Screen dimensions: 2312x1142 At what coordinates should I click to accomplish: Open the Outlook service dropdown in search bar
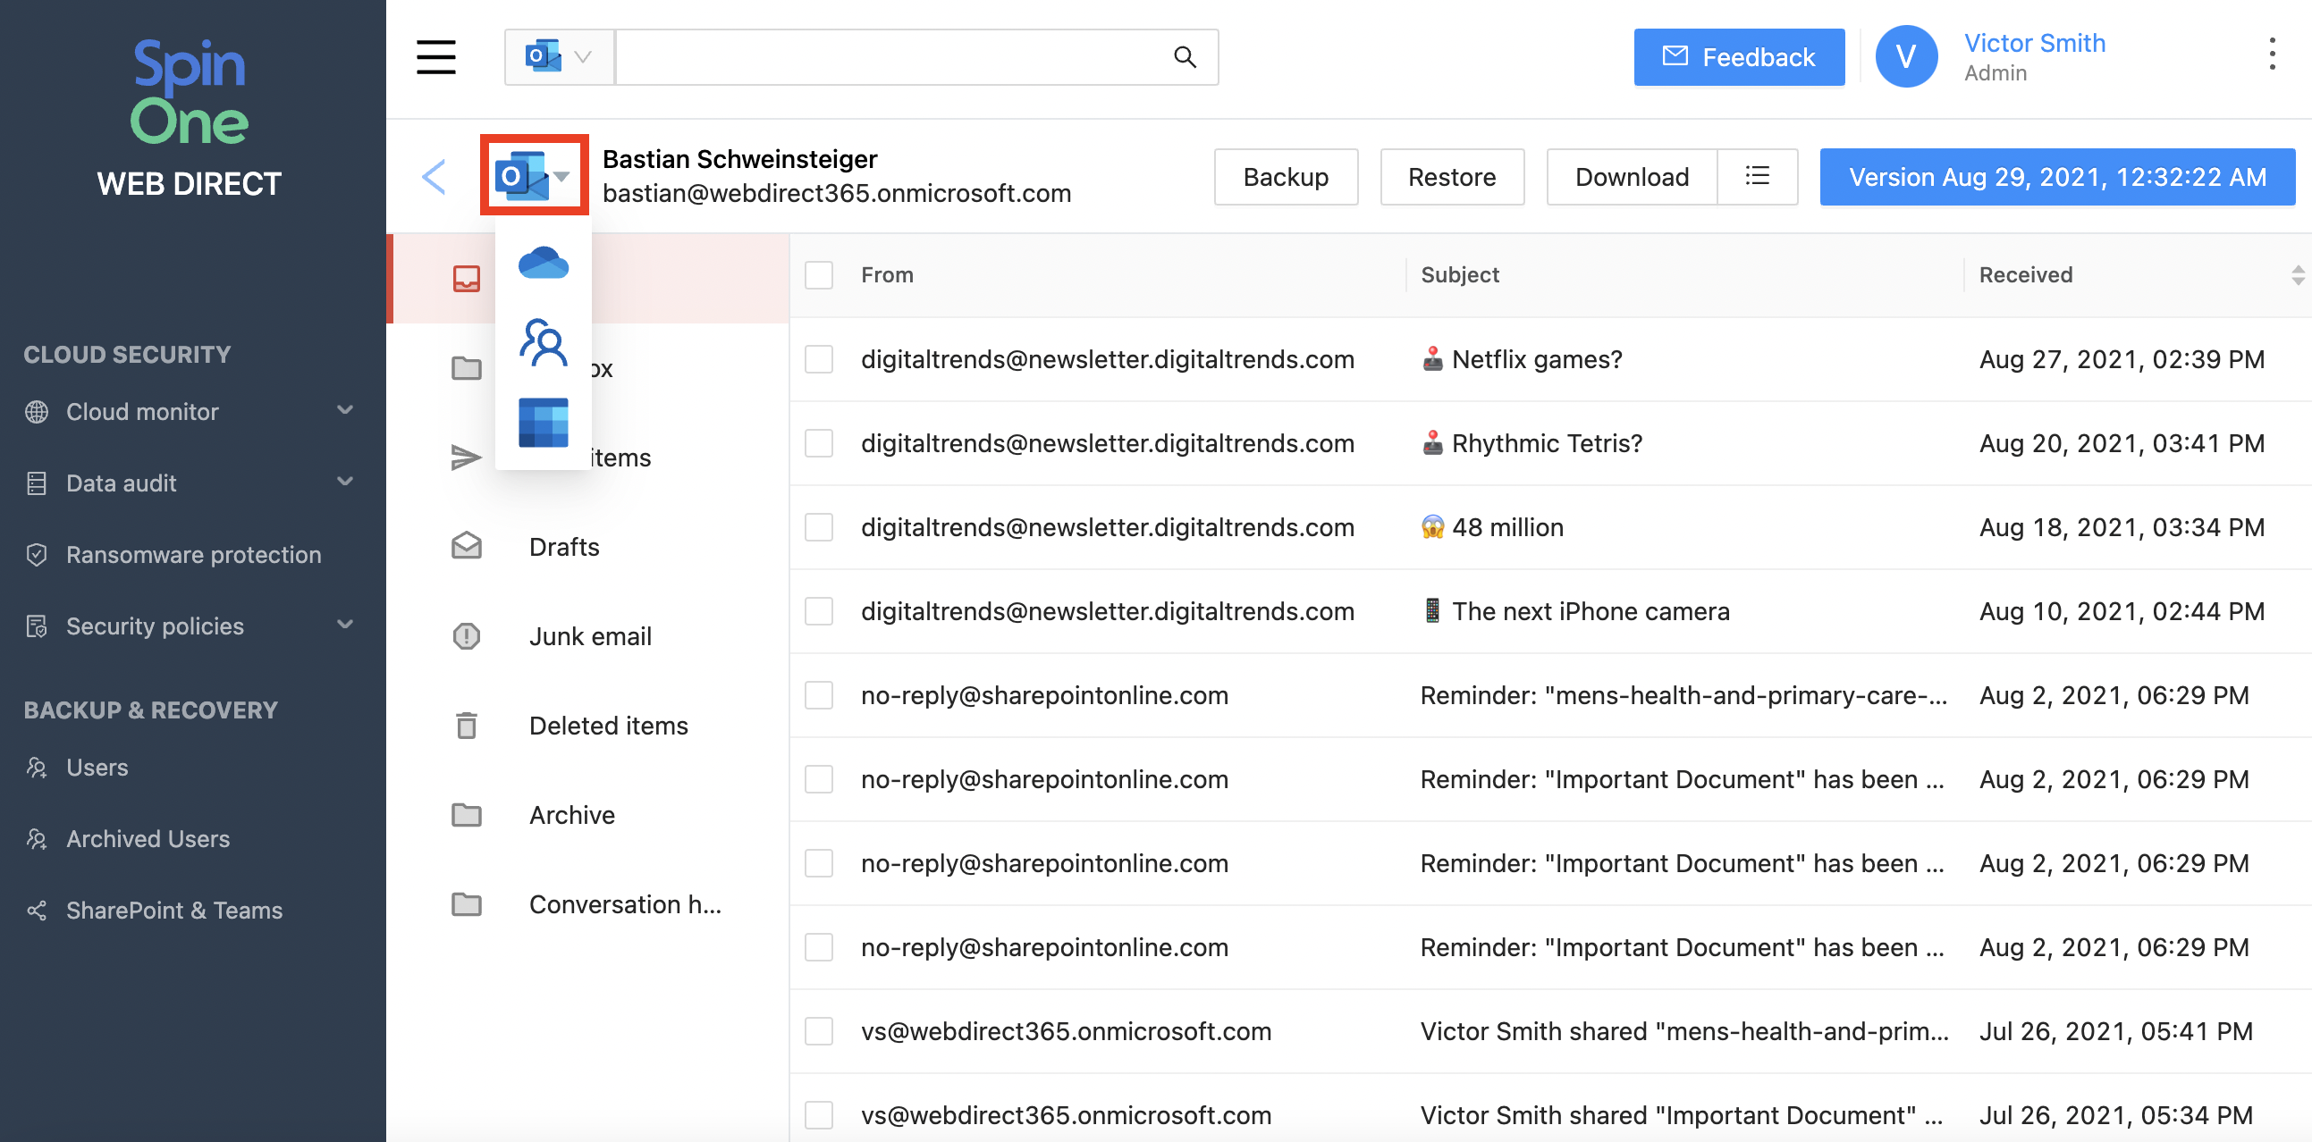tap(559, 57)
